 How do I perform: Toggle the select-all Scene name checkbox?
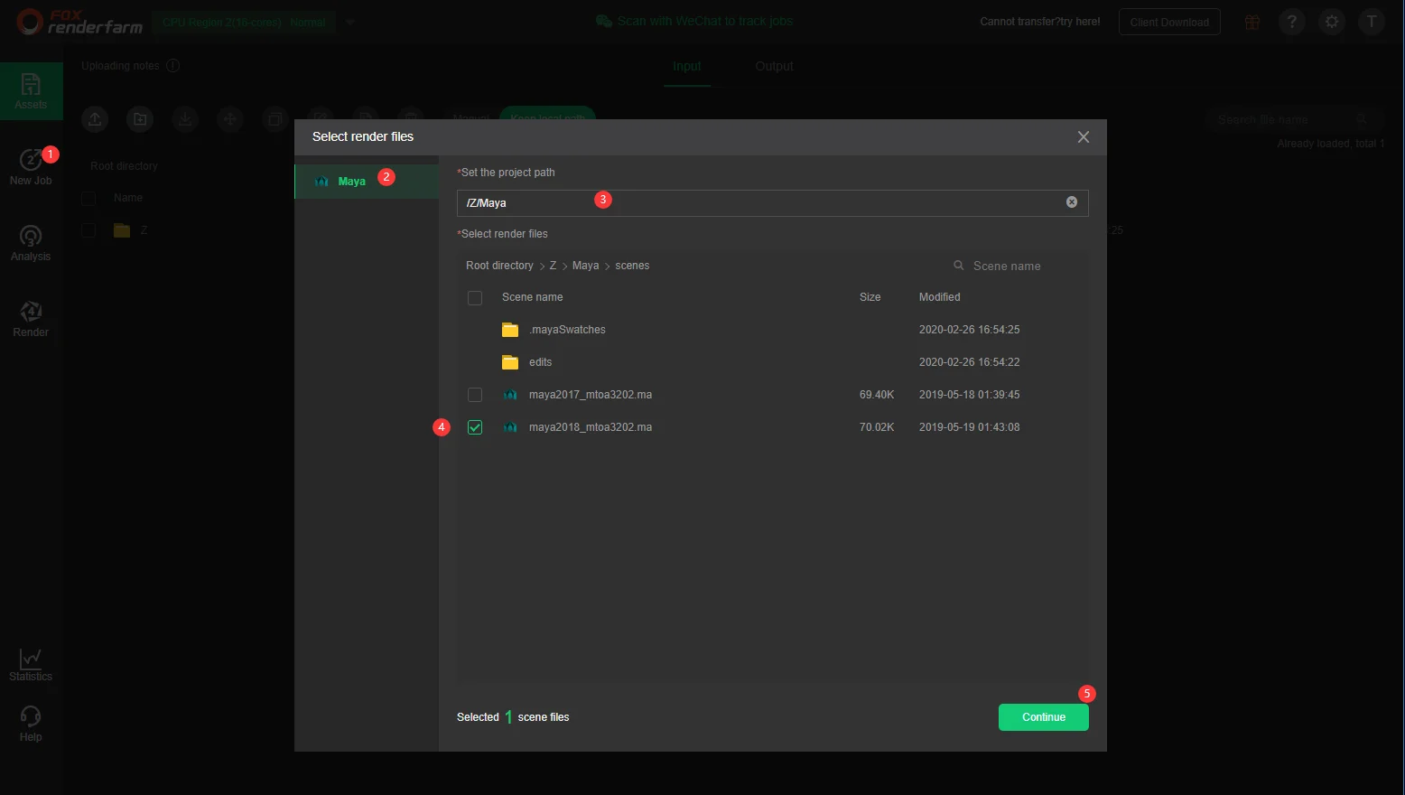point(475,297)
